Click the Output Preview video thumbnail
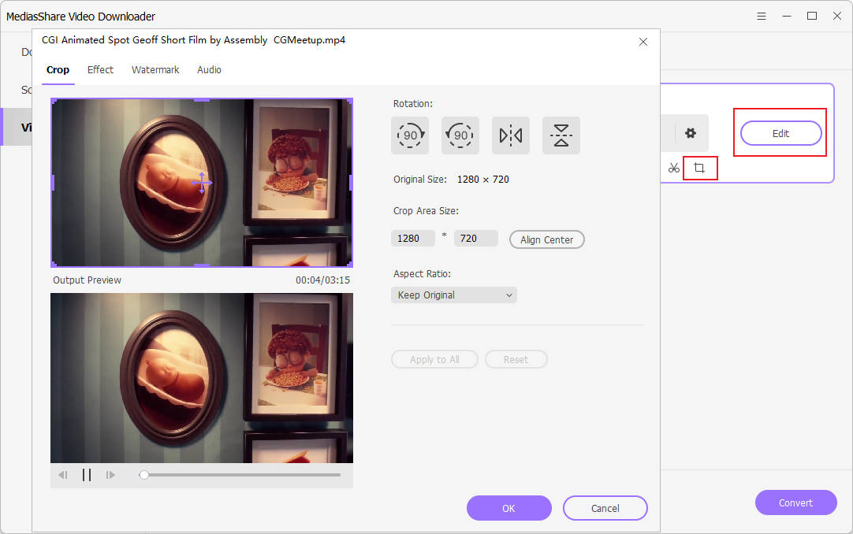The image size is (853, 534). coord(202,378)
